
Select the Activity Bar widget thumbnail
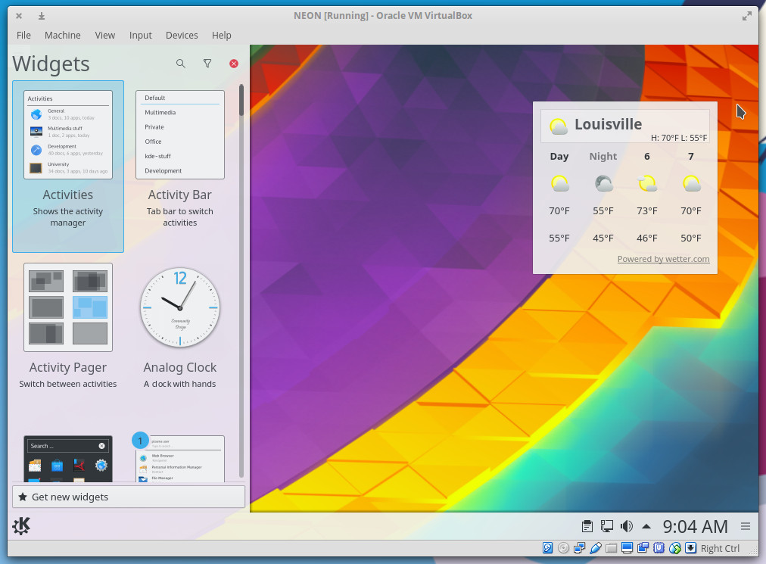(x=180, y=135)
